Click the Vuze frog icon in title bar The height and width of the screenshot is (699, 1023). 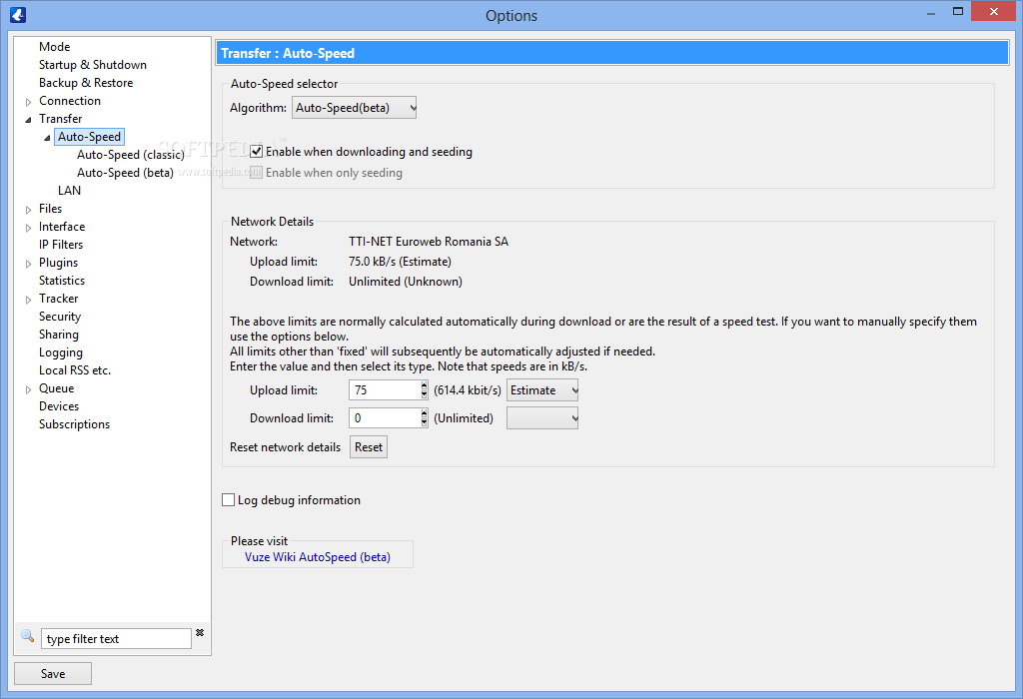click(18, 14)
